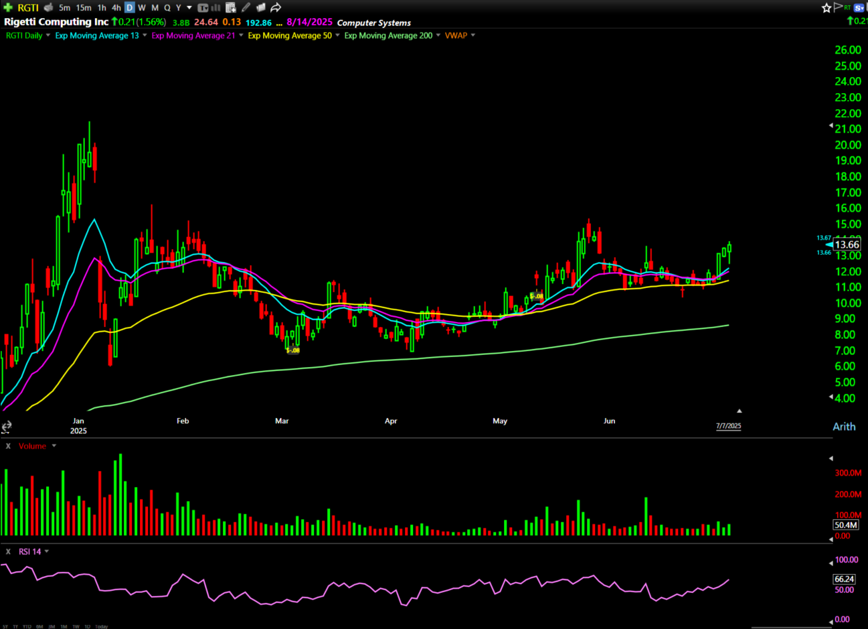Expand Exp Moving Average 200 dropdown
This screenshot has height=629, width=868.
(x=438, y=36)
